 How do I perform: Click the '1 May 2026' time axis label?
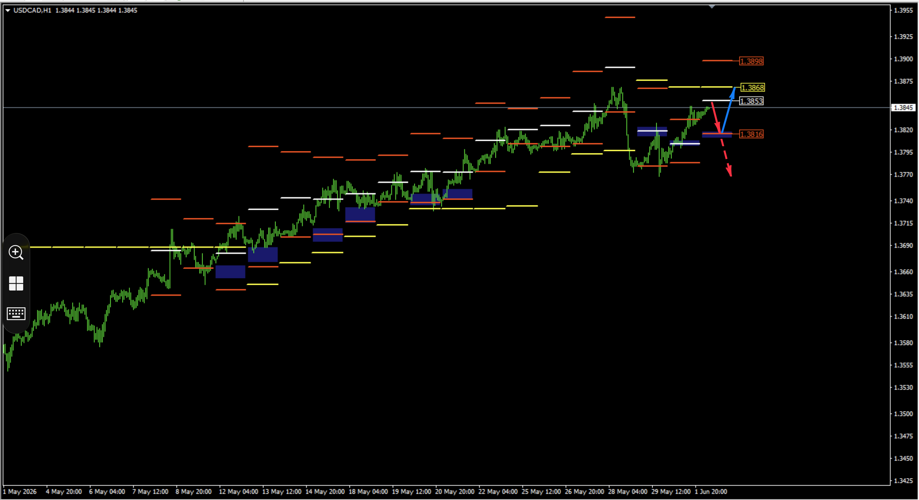tap(20, 492)
